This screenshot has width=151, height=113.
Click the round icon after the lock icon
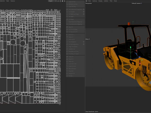[62, 1]
